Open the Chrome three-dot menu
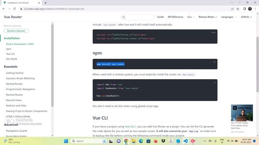This screenshot has width=259, height=145. pyautogui.click(x=255, y=9)
